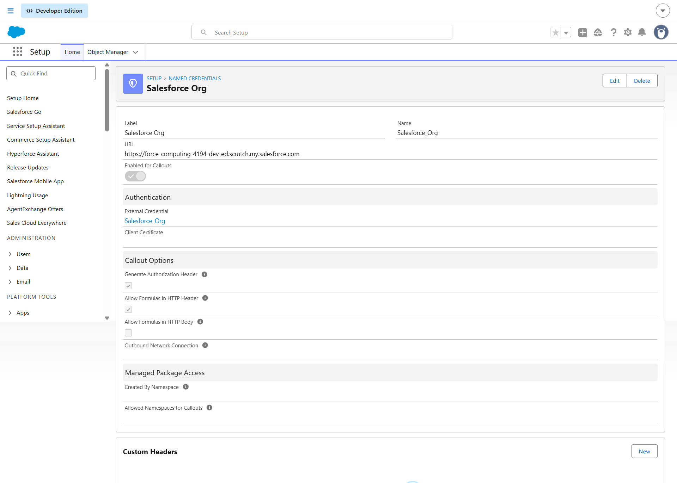Open the Help question mark icon
This screenshot has width=677, height=483.
tap(614, 32)
